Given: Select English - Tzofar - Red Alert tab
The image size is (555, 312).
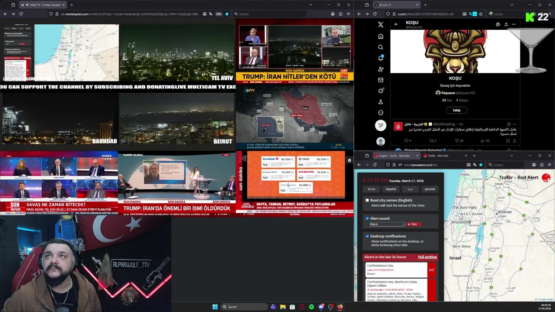Looking at the screenshot, I should coord(396,156).
